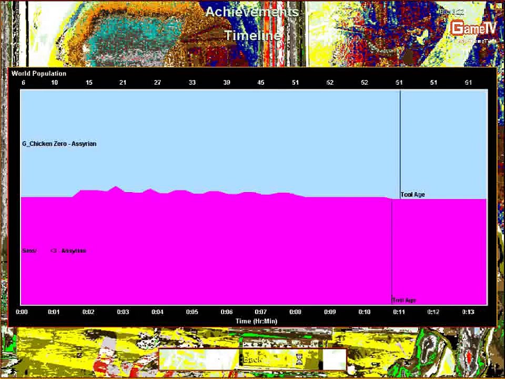
Task: Click the Back button
Action: 252,360
